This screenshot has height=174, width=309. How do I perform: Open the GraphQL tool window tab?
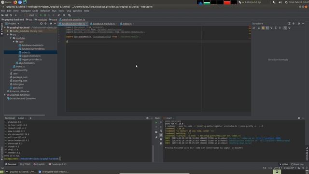(x=39, y=164)
